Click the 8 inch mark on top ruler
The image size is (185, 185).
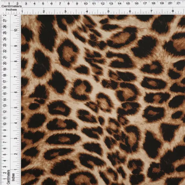point(173,11)
